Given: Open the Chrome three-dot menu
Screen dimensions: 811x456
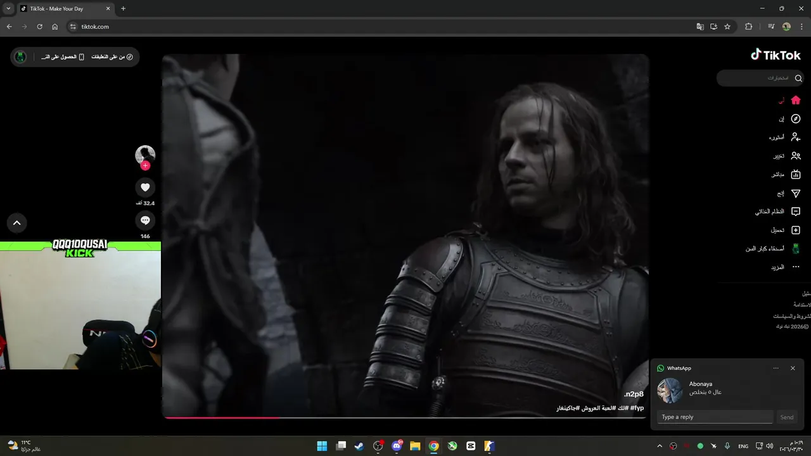Looking at the screenshot, I should [x=801, y=27].
